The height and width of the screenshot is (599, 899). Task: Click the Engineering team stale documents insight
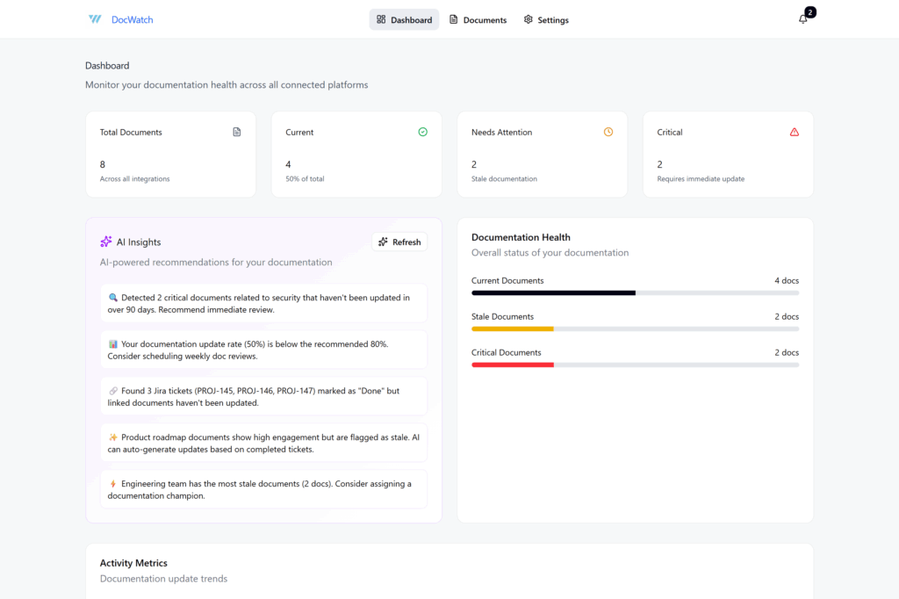[263, 489]
